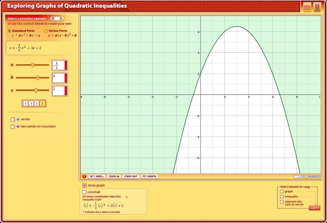
Task: Click the a coefficient slider handle
Action: pos(33,65)
